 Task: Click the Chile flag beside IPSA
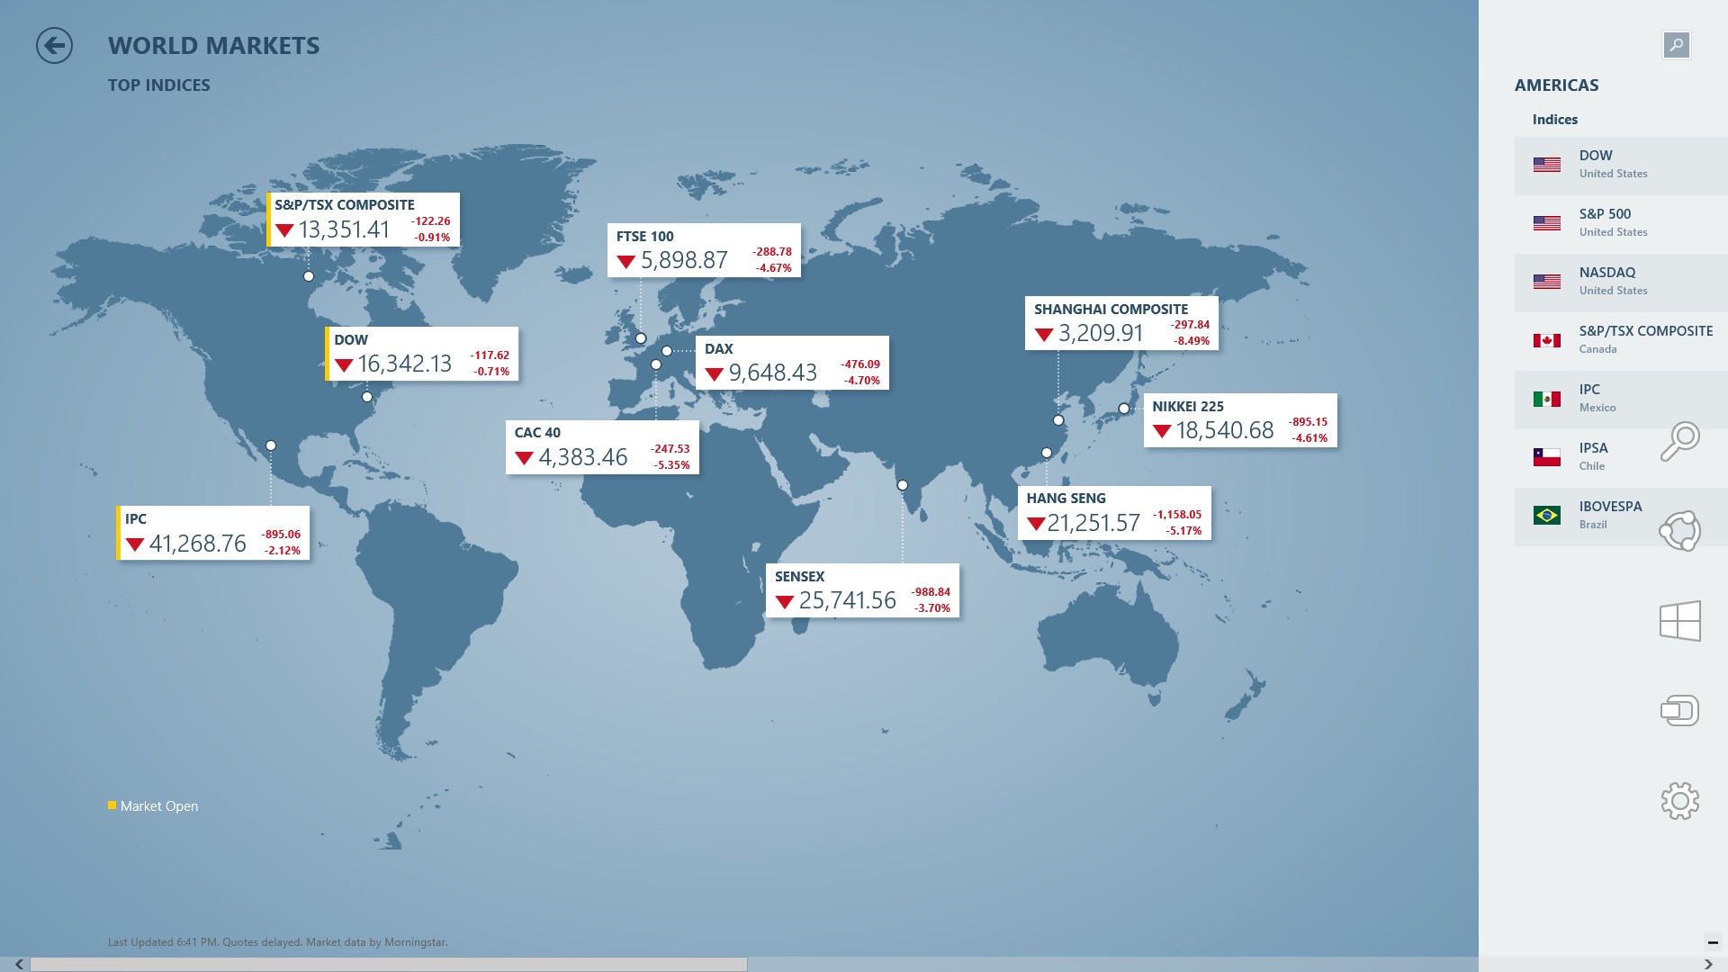tap(1547, 457)
